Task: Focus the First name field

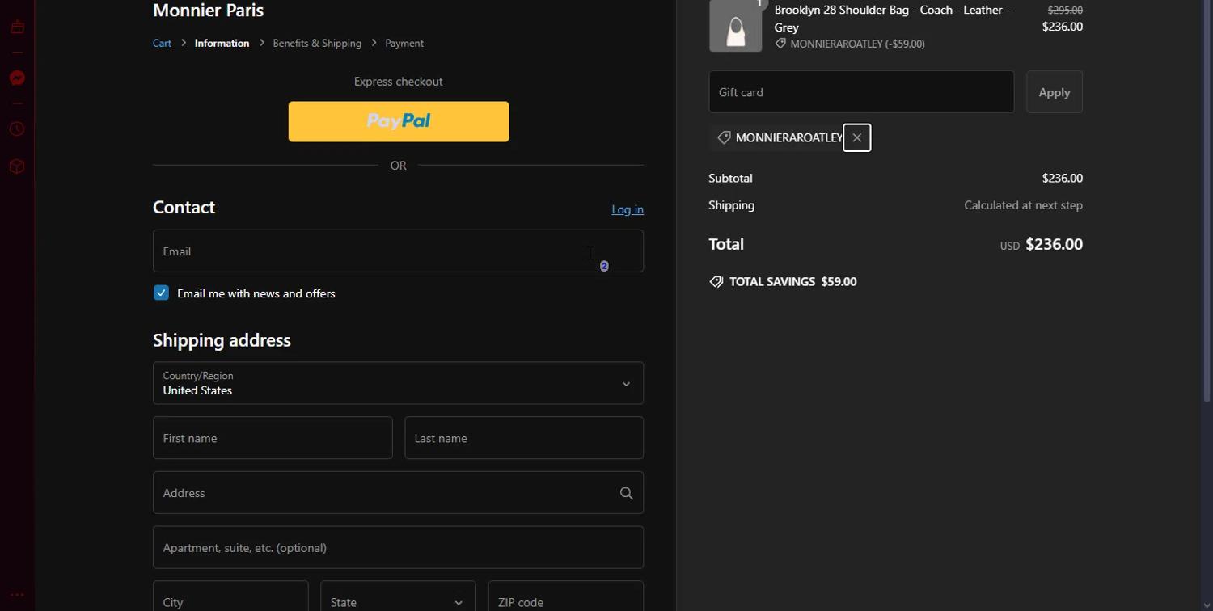Action: (273, 438)
